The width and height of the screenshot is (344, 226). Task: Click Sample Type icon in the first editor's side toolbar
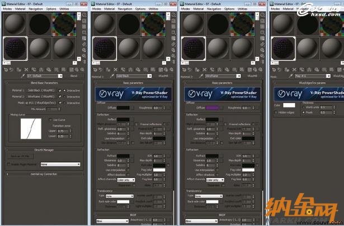pyautogui.click(x=84, y=15)
